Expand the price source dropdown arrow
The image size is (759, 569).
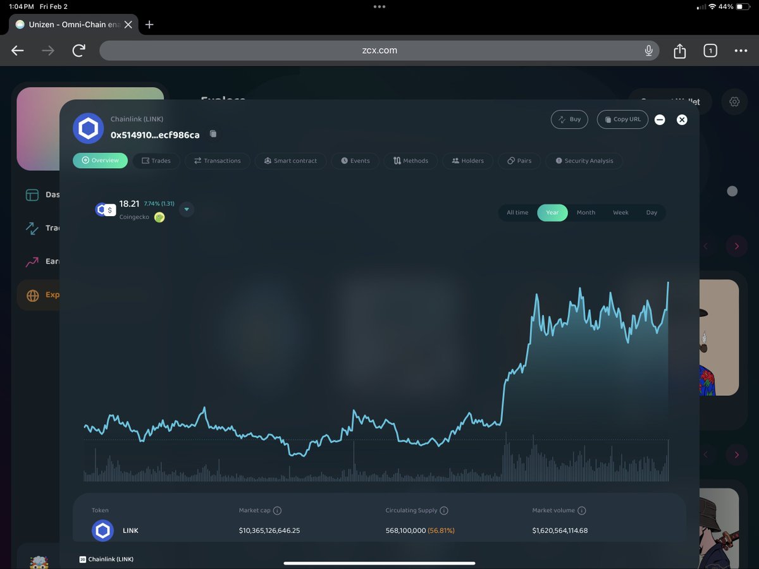click(x=187, y=209)
